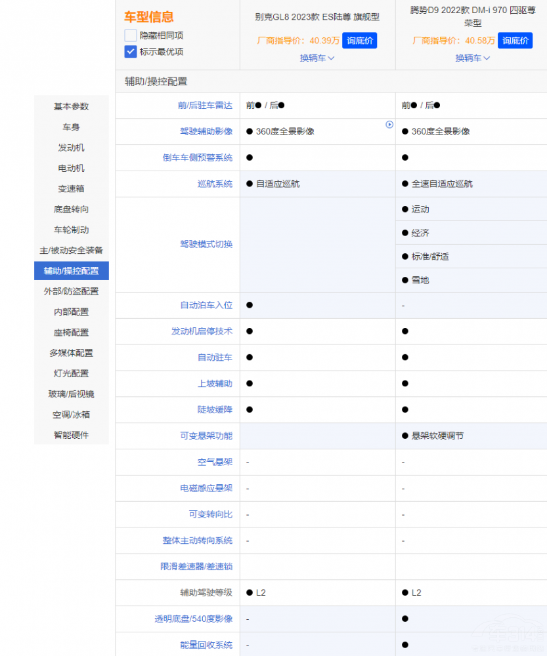The image size is (547, 656).
Task: Jump to 座椅配置 section
Action: click(x=71, y=333)
